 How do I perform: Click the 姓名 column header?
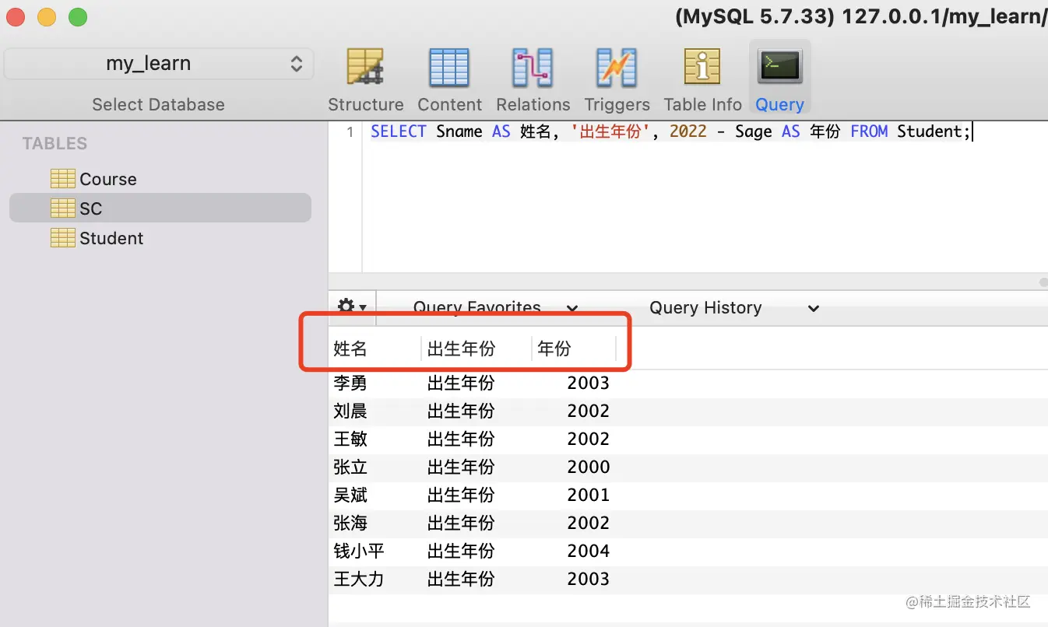point(375,349)
